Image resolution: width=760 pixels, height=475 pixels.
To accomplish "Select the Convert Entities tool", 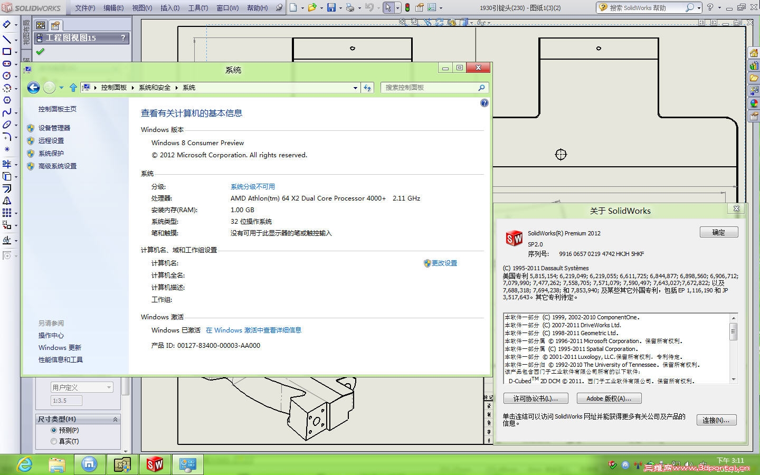I will pyautogui.click(x=7, y=176).
